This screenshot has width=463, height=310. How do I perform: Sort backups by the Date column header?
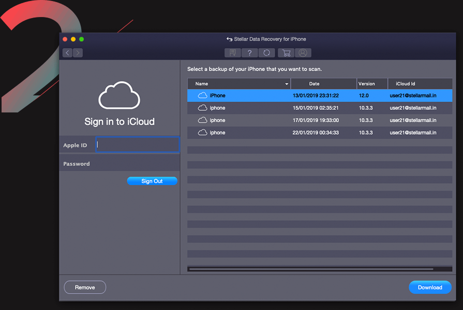(314, 84)
